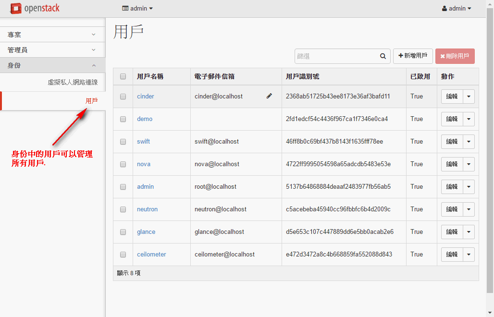The image size is (494, 317).
Task: Open the swift user link
Action: point(143,142)
